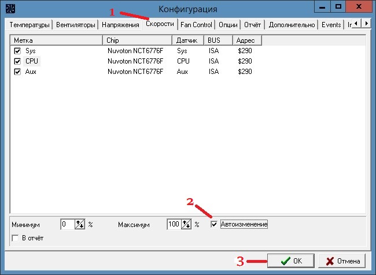Viewport: 376px width, 275px height.
Task: Select the Sys label in list
Action: tap(31, 51)
